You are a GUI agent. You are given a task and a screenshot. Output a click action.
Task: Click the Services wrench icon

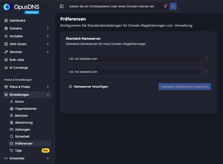[6, 52]
